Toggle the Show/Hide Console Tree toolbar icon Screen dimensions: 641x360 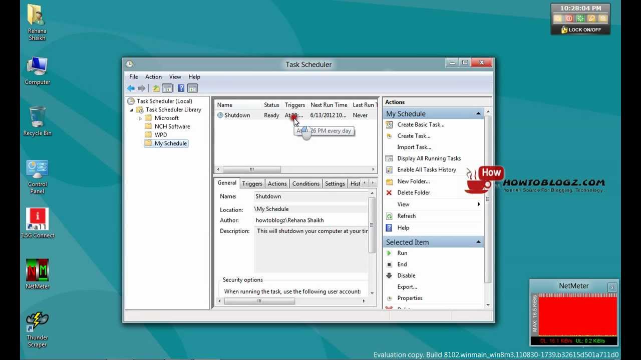click(167, 88)
